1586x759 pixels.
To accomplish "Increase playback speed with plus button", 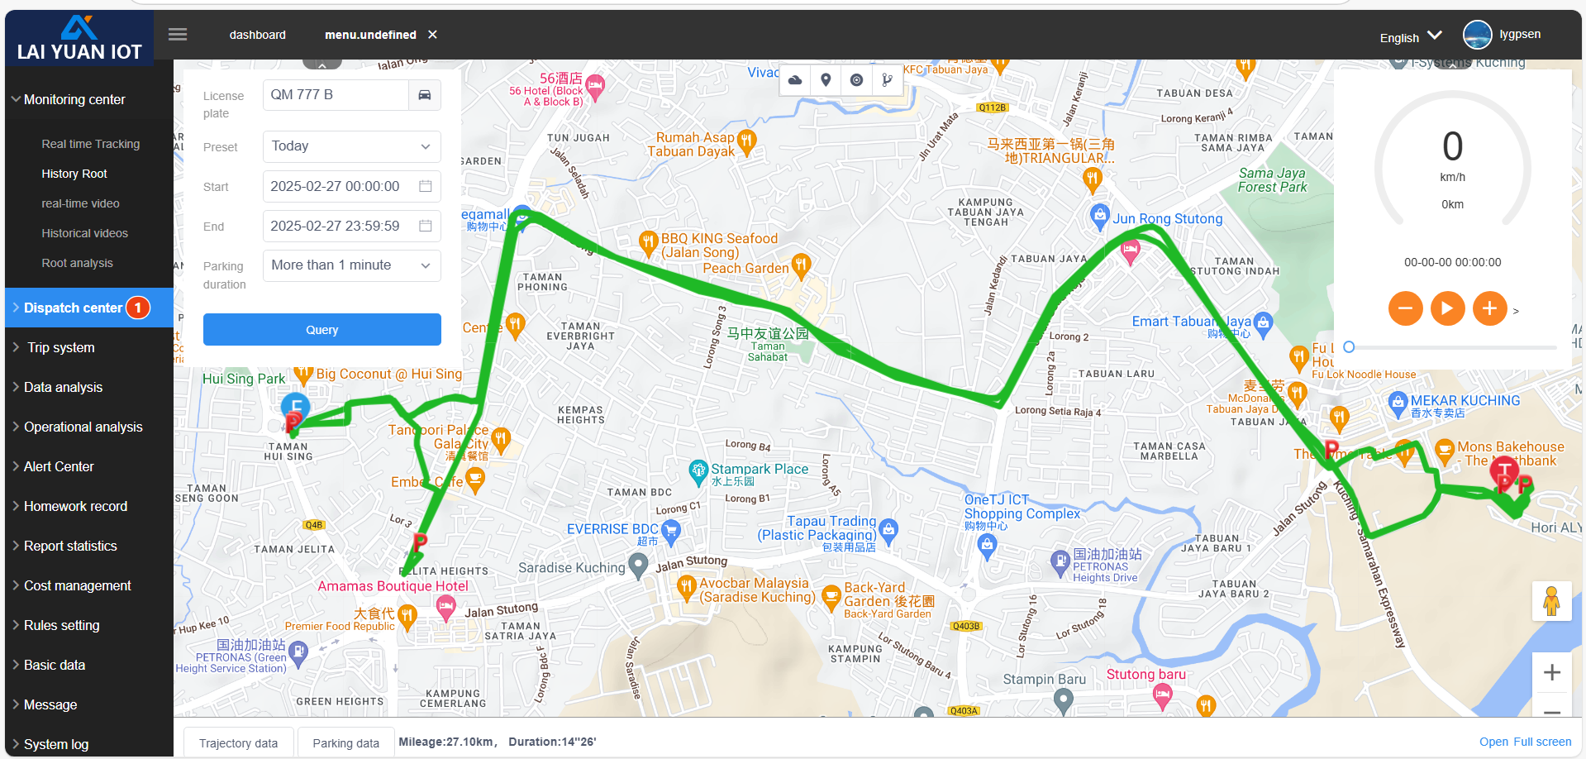I will 1489,308.
